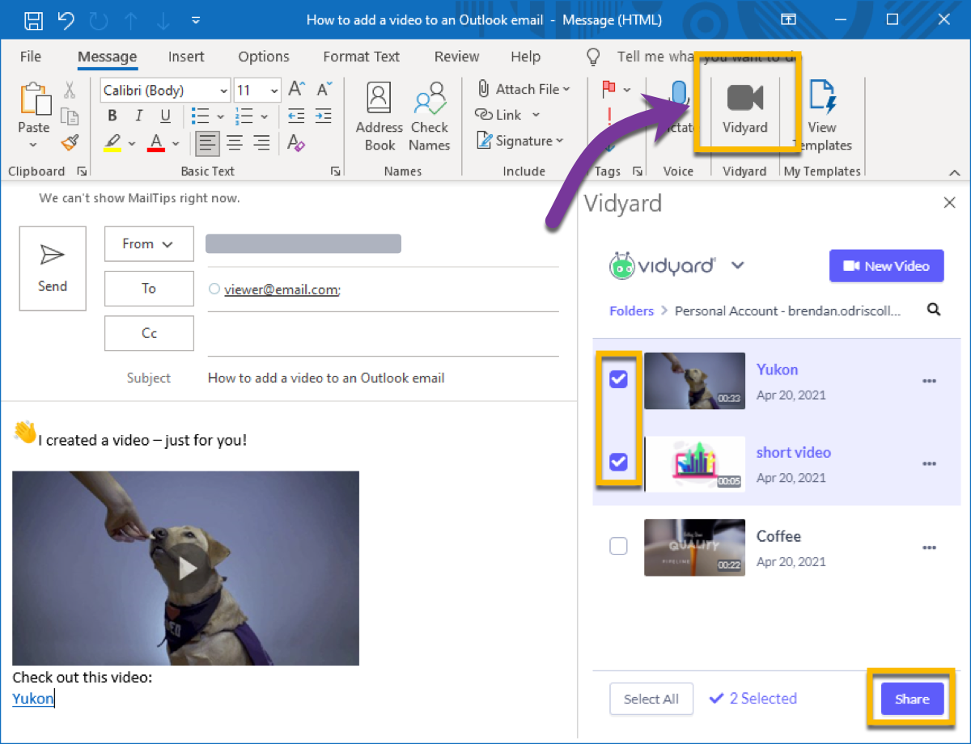
Task: Go to Folders breadcrumb link
Action: click(x=631, y=311)
